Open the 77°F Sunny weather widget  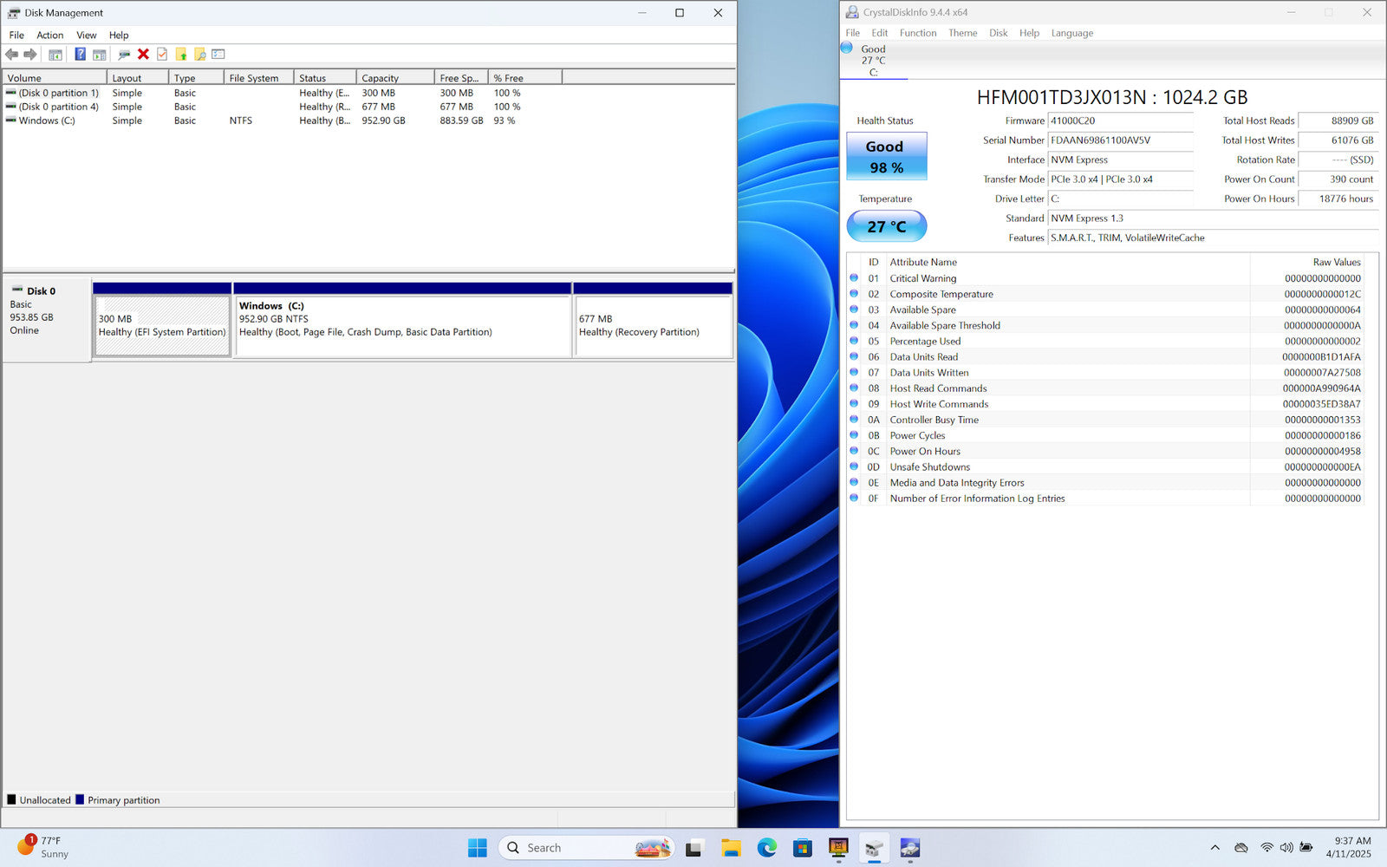click(x=43, y=847)
